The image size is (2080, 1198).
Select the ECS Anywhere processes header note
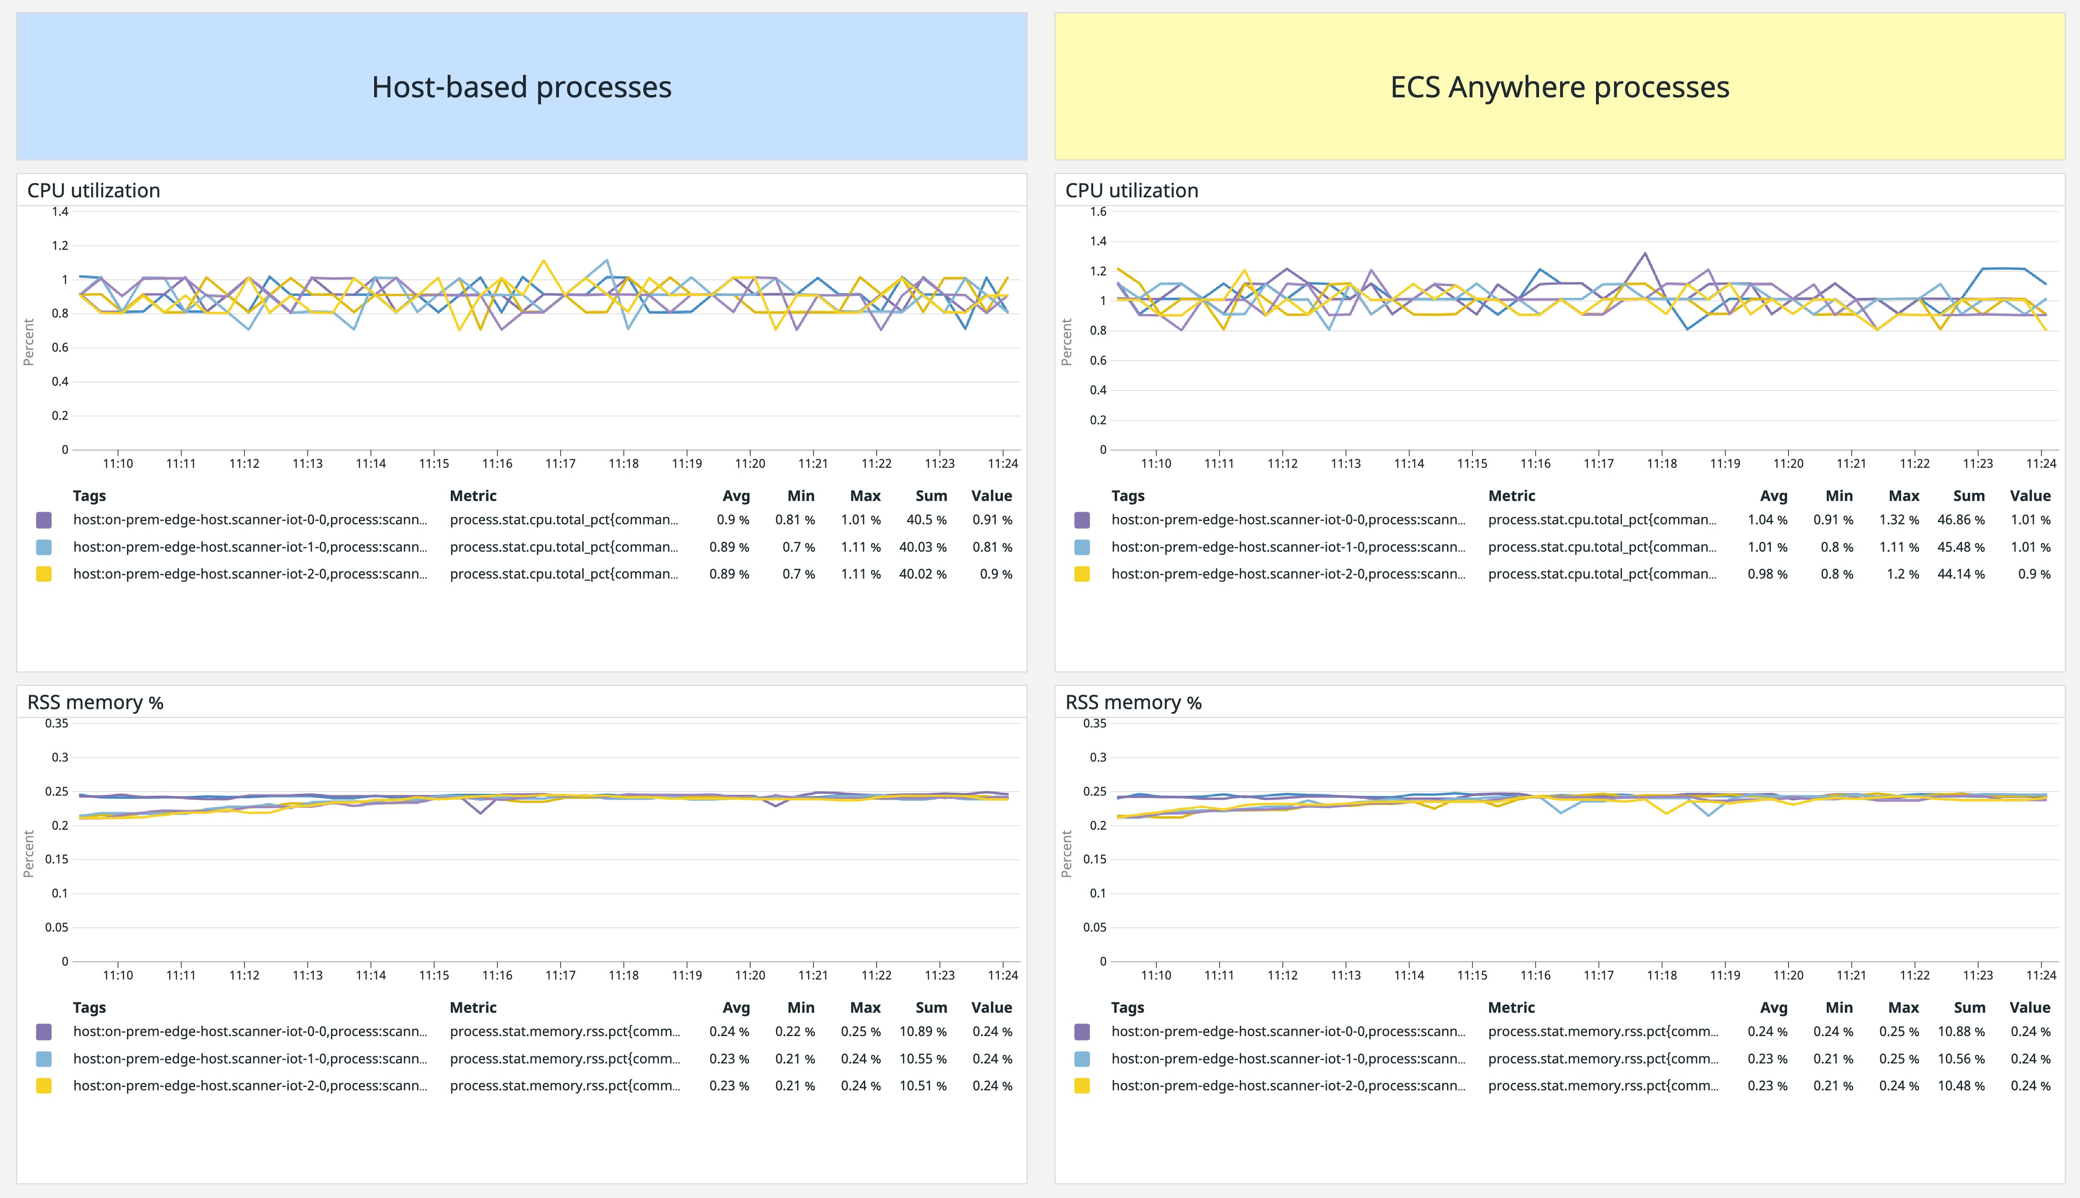tap(1559, 87)
